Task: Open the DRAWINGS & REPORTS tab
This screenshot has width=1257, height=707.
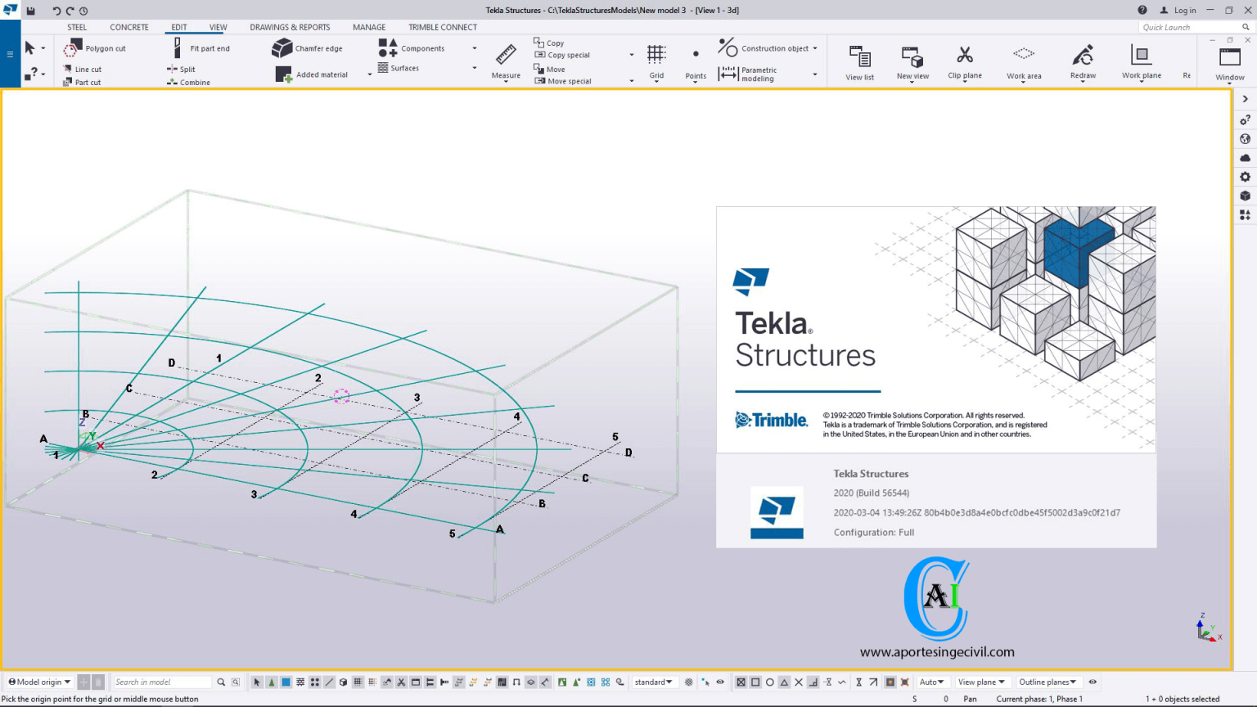Action: (x=290, y=27)
